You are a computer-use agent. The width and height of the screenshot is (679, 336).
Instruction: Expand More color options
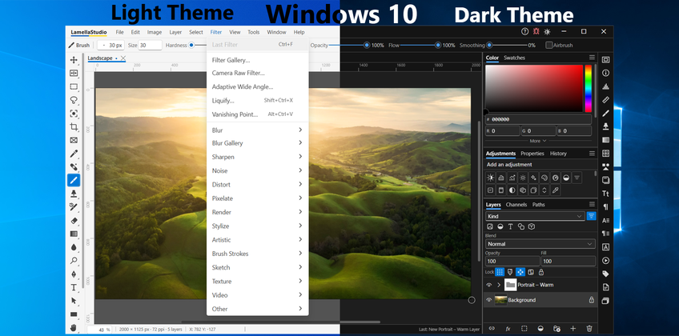pos(538,141)
